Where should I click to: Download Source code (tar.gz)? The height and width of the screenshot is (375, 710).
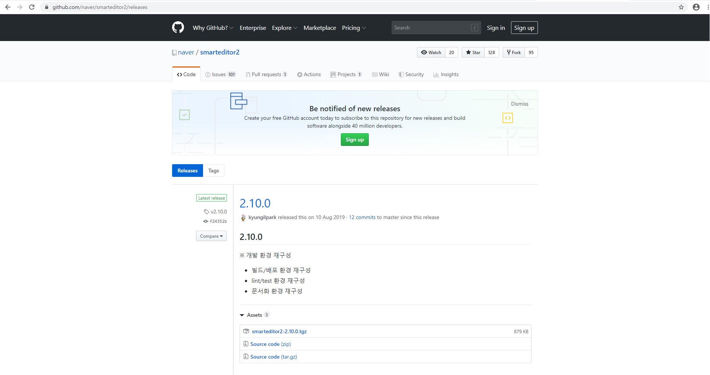274,357
